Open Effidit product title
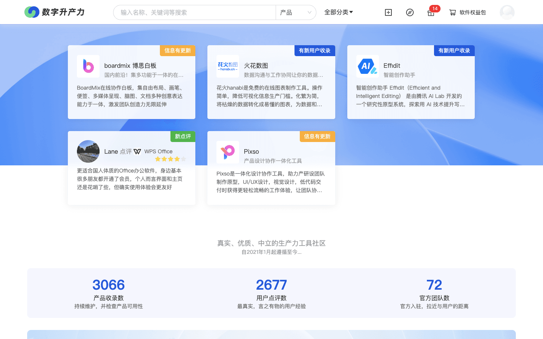543x339 pixels. (392, 66)
